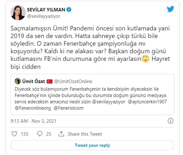
Task: Open tweet info circle icon
Action: [x=171, y=121]
